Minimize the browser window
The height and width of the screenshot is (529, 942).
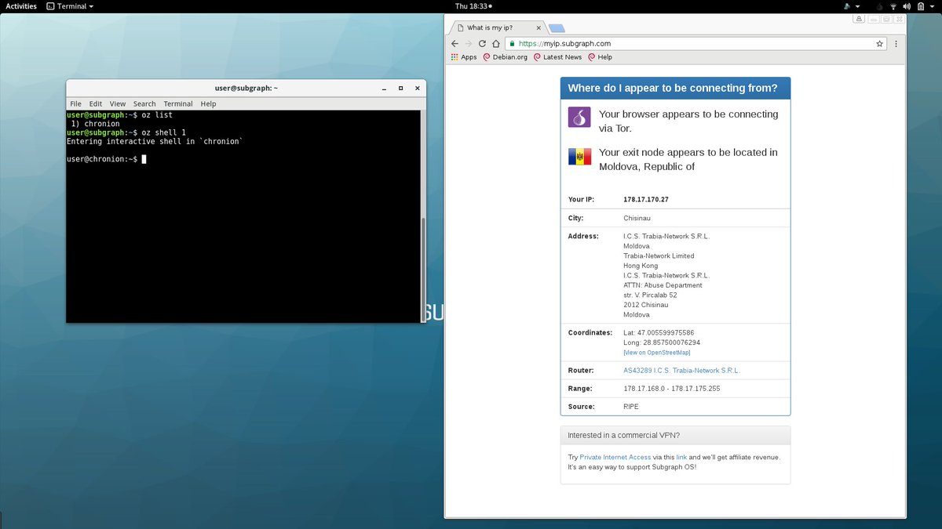pyautogui.click(x=872, y=18)
